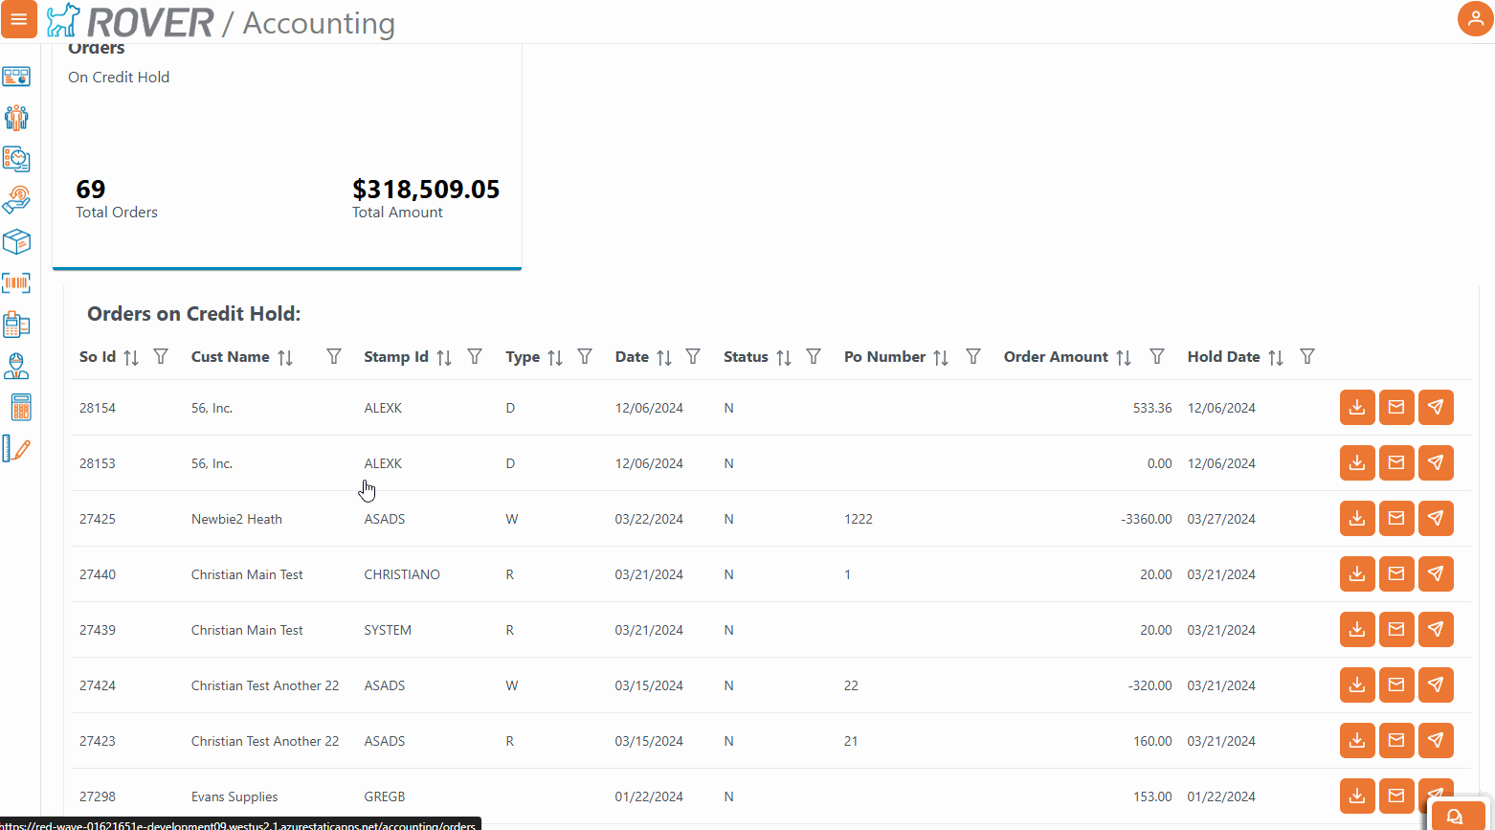Open the Cust Name filter

pyautogui.click(x=334, y=356)
